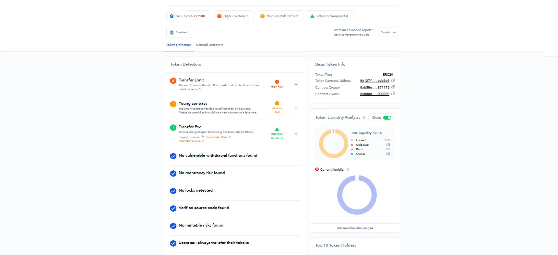
Task: Copy the Token Contract Address
Action: tap(393, 80)
